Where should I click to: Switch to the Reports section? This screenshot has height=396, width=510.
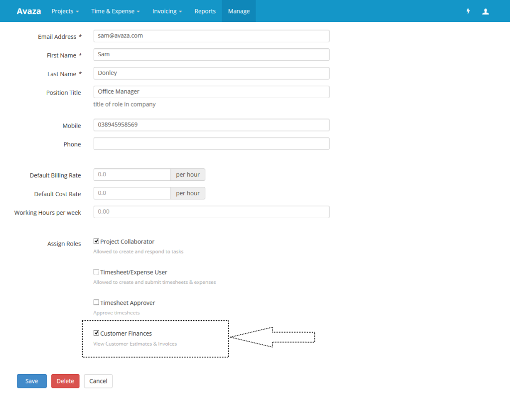pos(205,11)
